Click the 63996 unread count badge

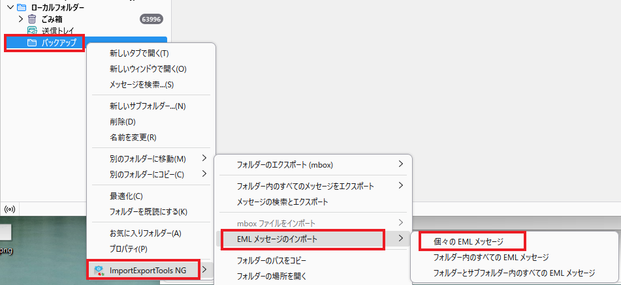[x=151, y=19]
